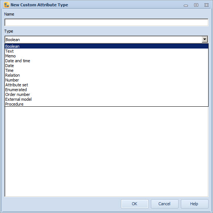The width and height of the screenshot is (213, 213).
Task: Click the application icon in title bar
Action: tap(7, 5)
